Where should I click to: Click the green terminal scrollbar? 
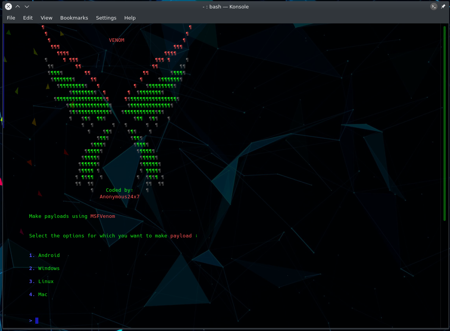[x=445, y=124]
